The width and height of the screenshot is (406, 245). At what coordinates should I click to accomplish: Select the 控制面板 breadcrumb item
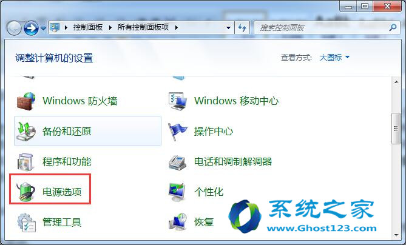tap(88, 27)
